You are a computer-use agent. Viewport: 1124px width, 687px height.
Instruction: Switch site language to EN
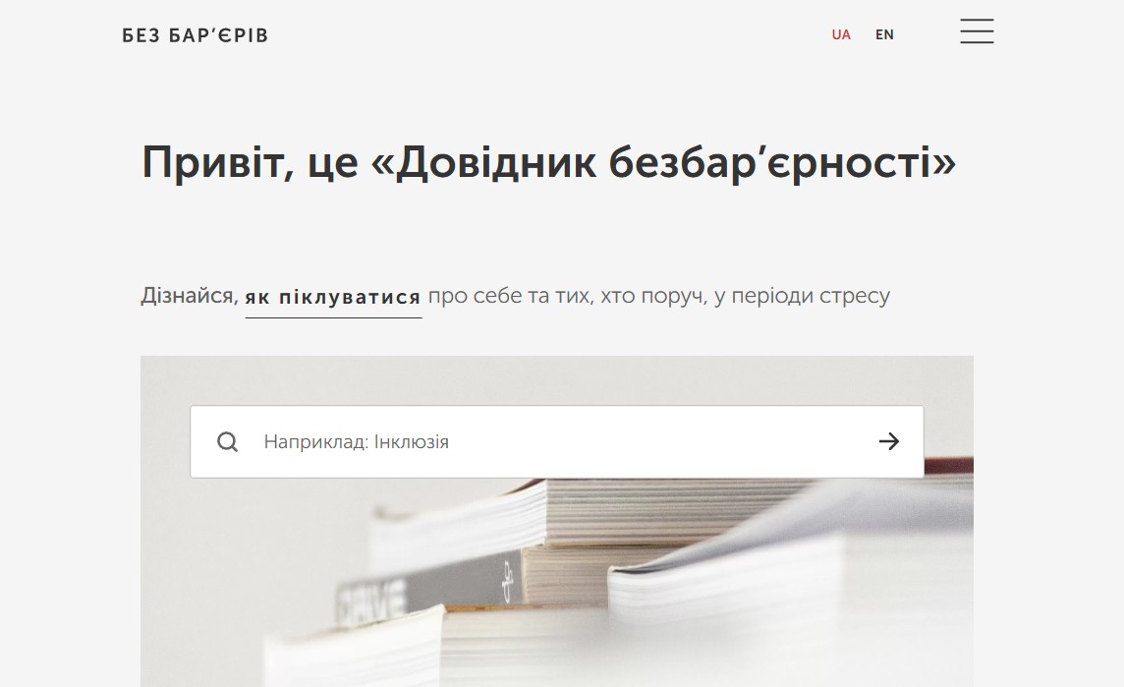(884, 34)
